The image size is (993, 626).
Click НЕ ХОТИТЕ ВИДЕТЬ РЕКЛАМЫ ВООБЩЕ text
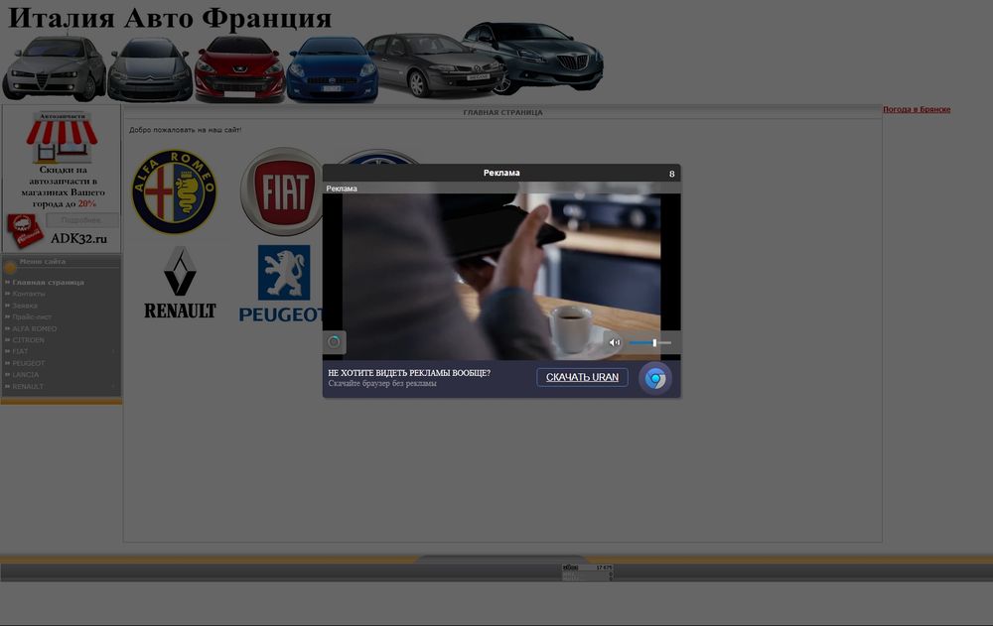[409, 373]
